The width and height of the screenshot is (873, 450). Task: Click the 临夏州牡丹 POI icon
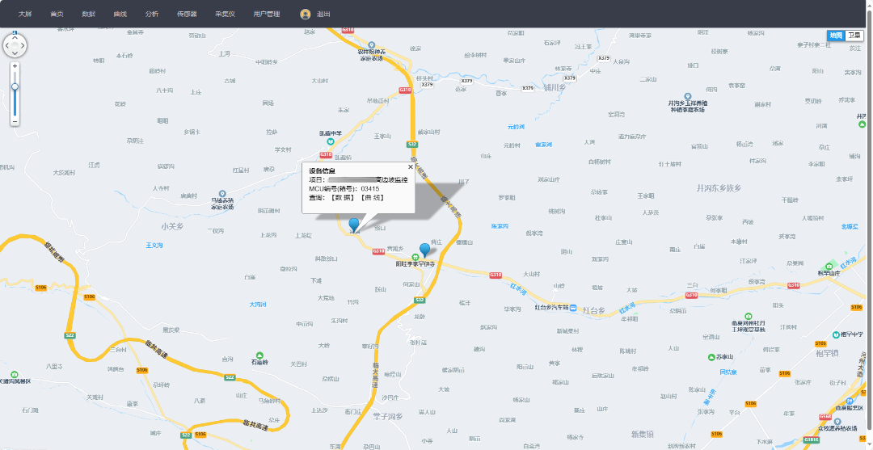(x=749, y=315)
